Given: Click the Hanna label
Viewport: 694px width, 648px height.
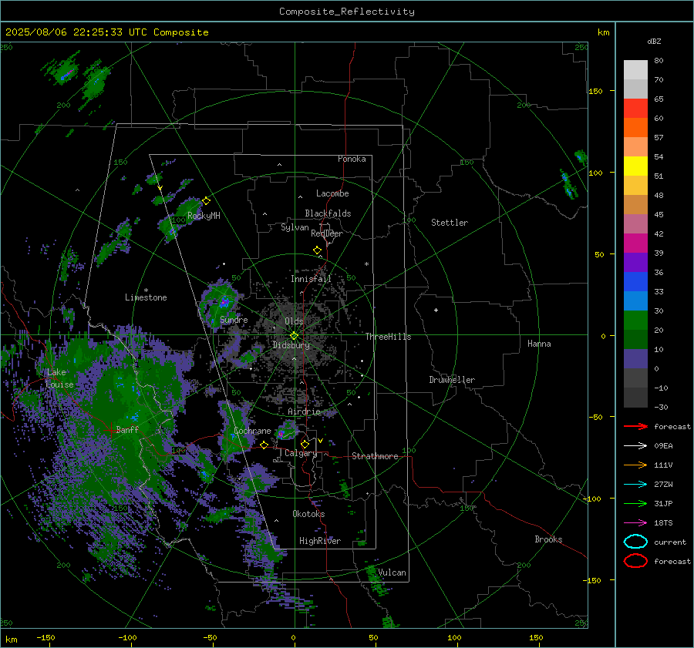Looking at the screenshot, I should click(539, 344).
